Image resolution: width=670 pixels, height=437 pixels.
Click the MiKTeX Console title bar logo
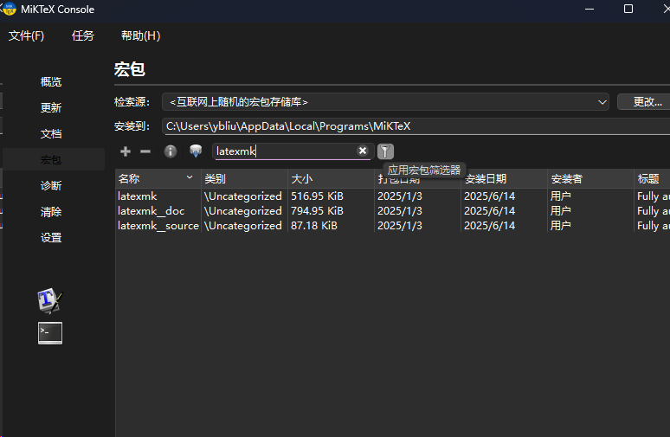coord(9,9)
